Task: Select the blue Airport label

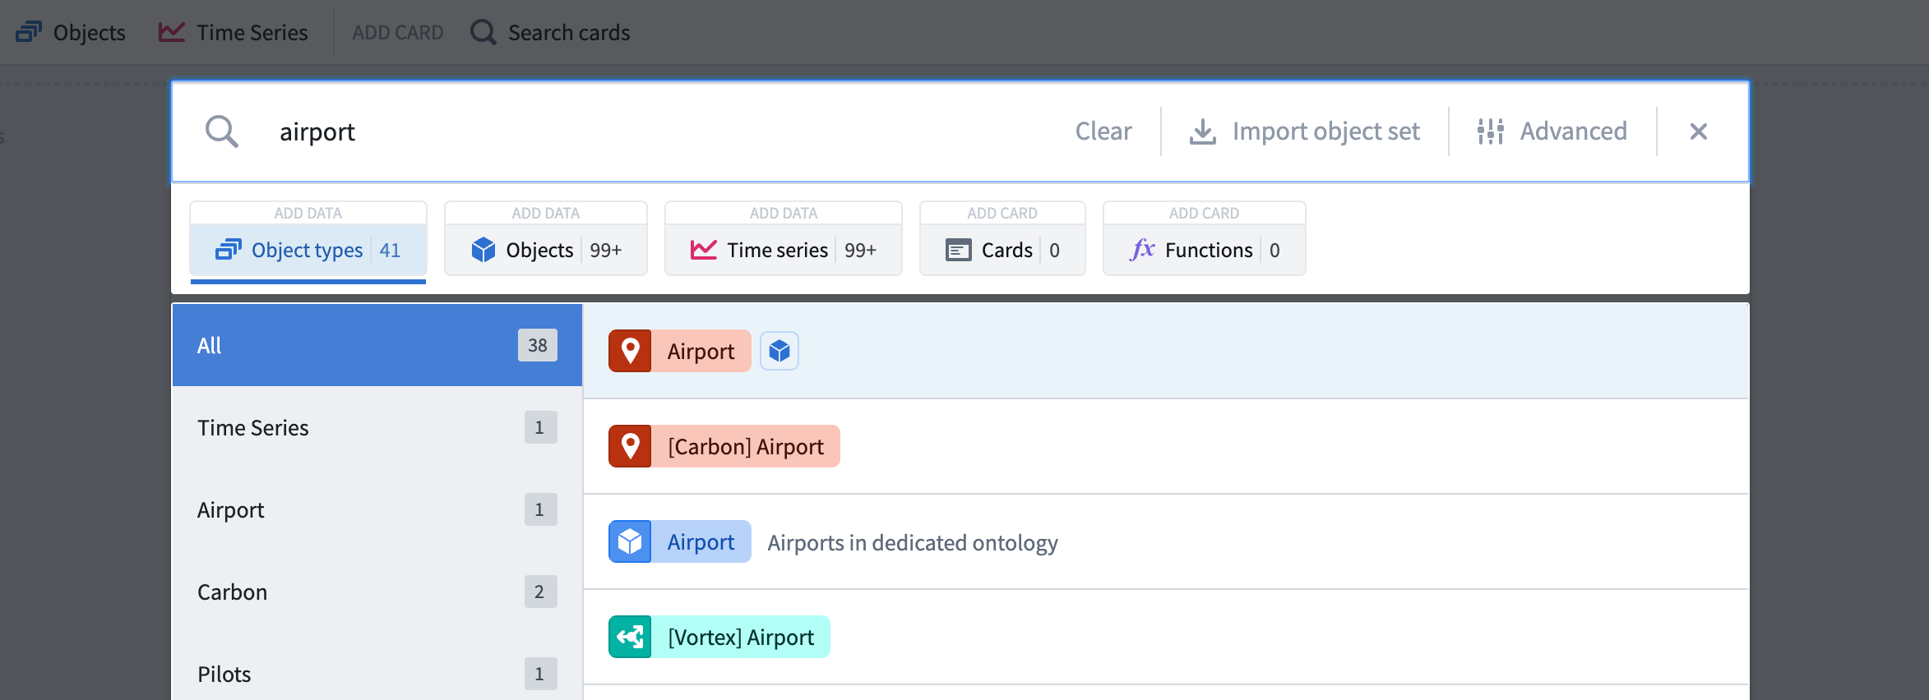Action: pyautogui.click(x=701, y=541)
